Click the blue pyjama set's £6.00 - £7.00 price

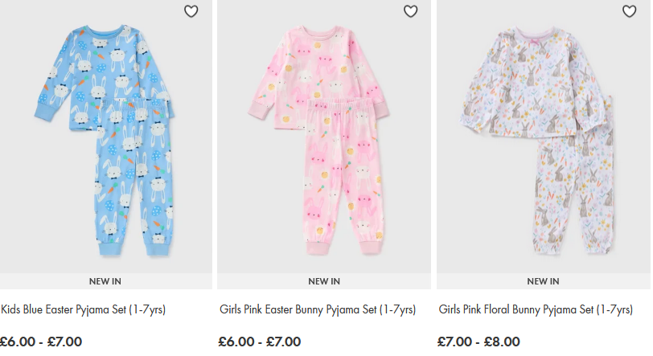(41, 342)
